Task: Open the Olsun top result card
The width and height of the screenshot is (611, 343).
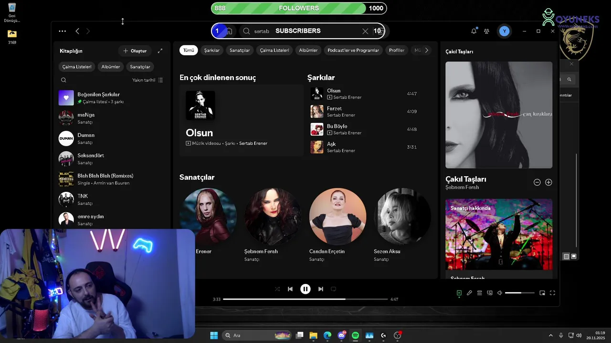Action: click(x=242, y=120)
